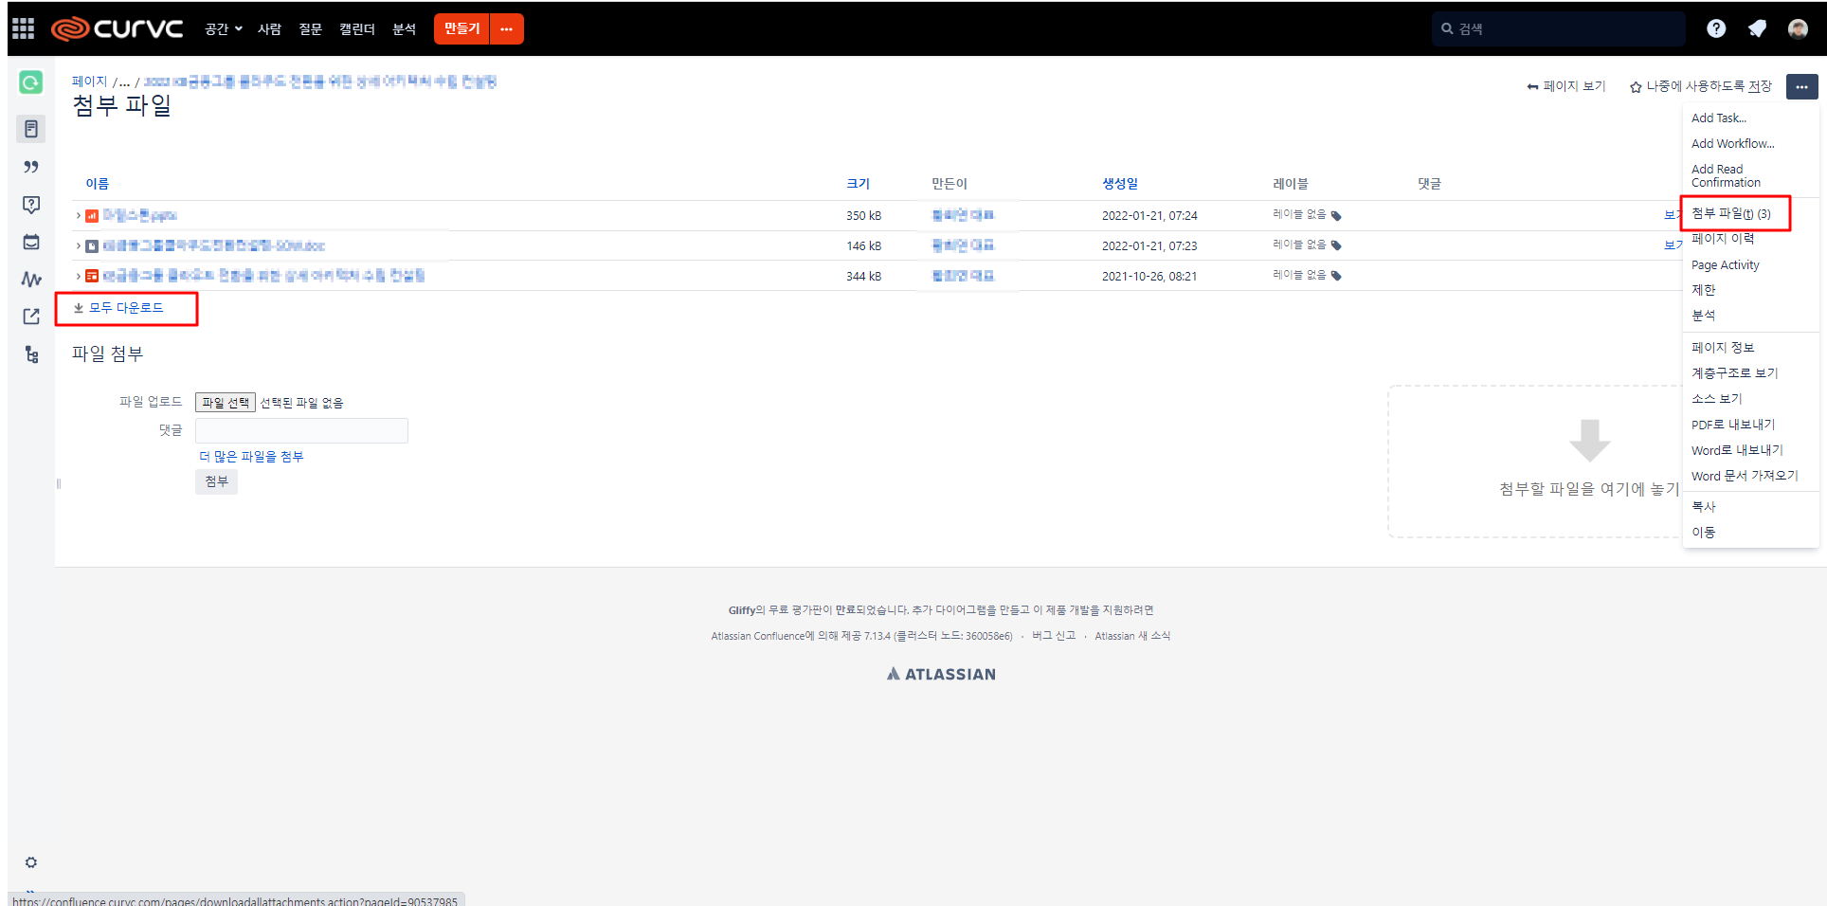
Task: Choose 'PDF로 내보내기' menu item
Action: (1732, 425)
